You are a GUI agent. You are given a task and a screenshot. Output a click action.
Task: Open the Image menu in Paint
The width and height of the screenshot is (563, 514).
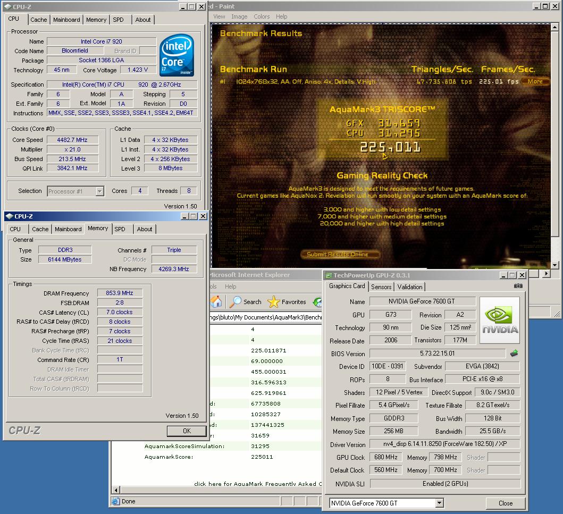click(x=239, y=16)
